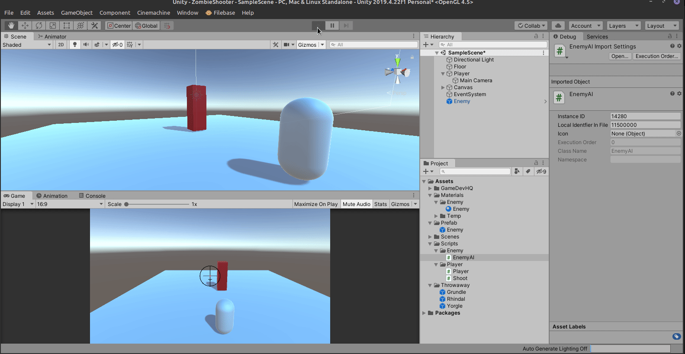Lock the Project panel

[536, 163]
